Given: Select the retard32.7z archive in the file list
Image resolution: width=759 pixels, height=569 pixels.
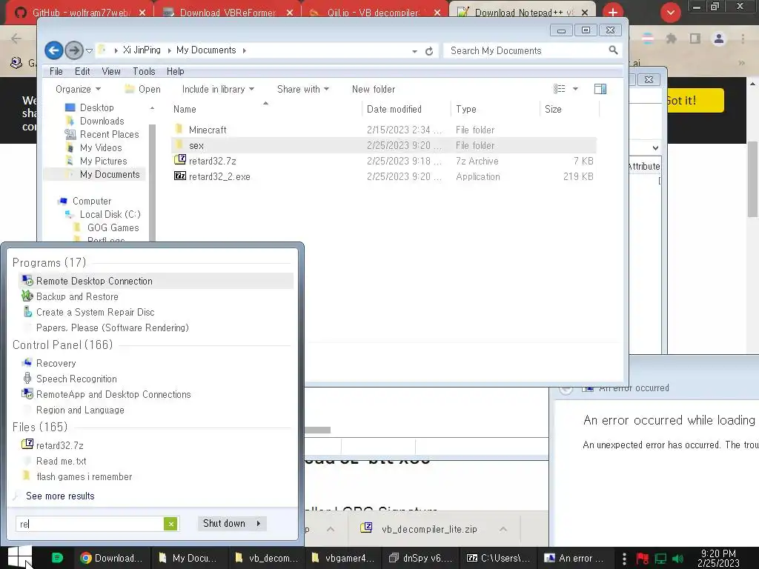Looking at the screenshot, I should point(212,161).
